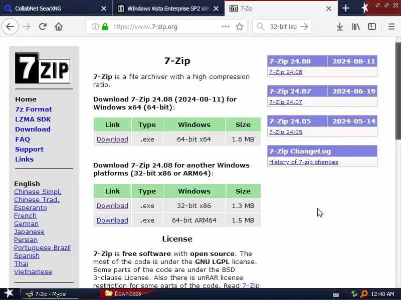Open the 7-Zip 24.05 news link
The width and height of the screenshot is (401, 300).
pos(285,132)
